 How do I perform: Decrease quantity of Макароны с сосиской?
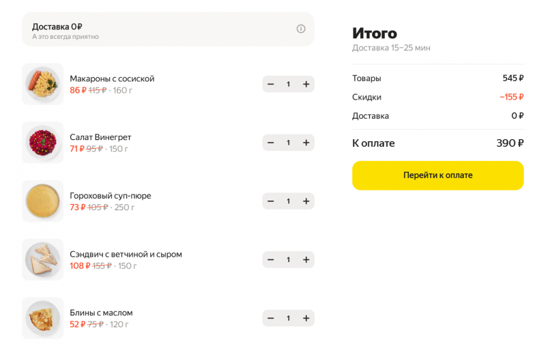coord(271,84)
